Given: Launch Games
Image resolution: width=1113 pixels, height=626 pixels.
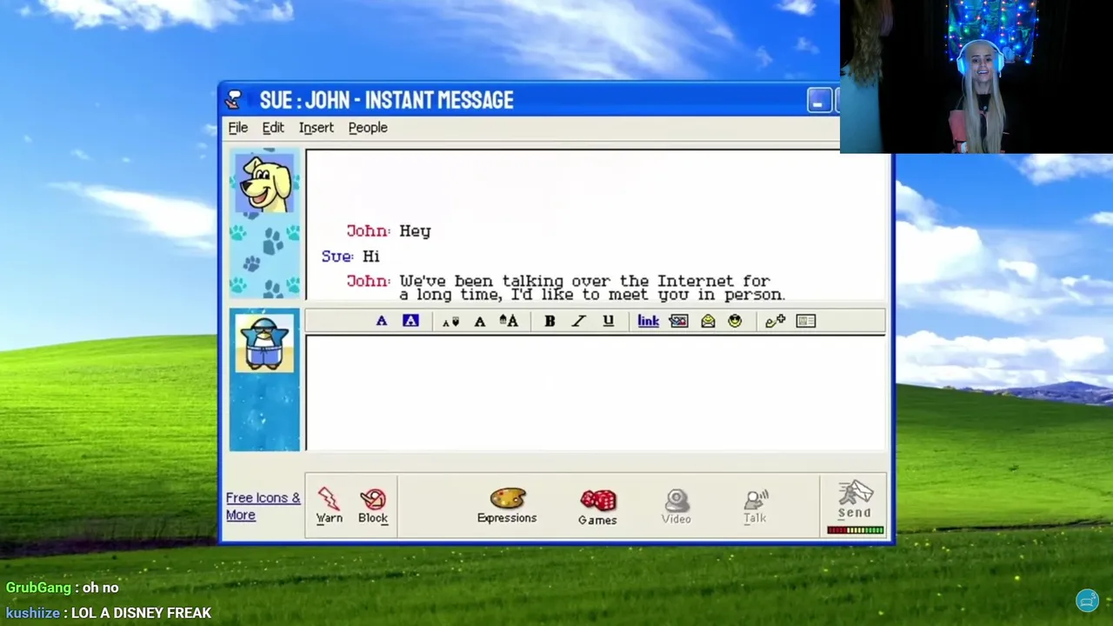Looking at the screenshot, I should click(x=597, y=507).
